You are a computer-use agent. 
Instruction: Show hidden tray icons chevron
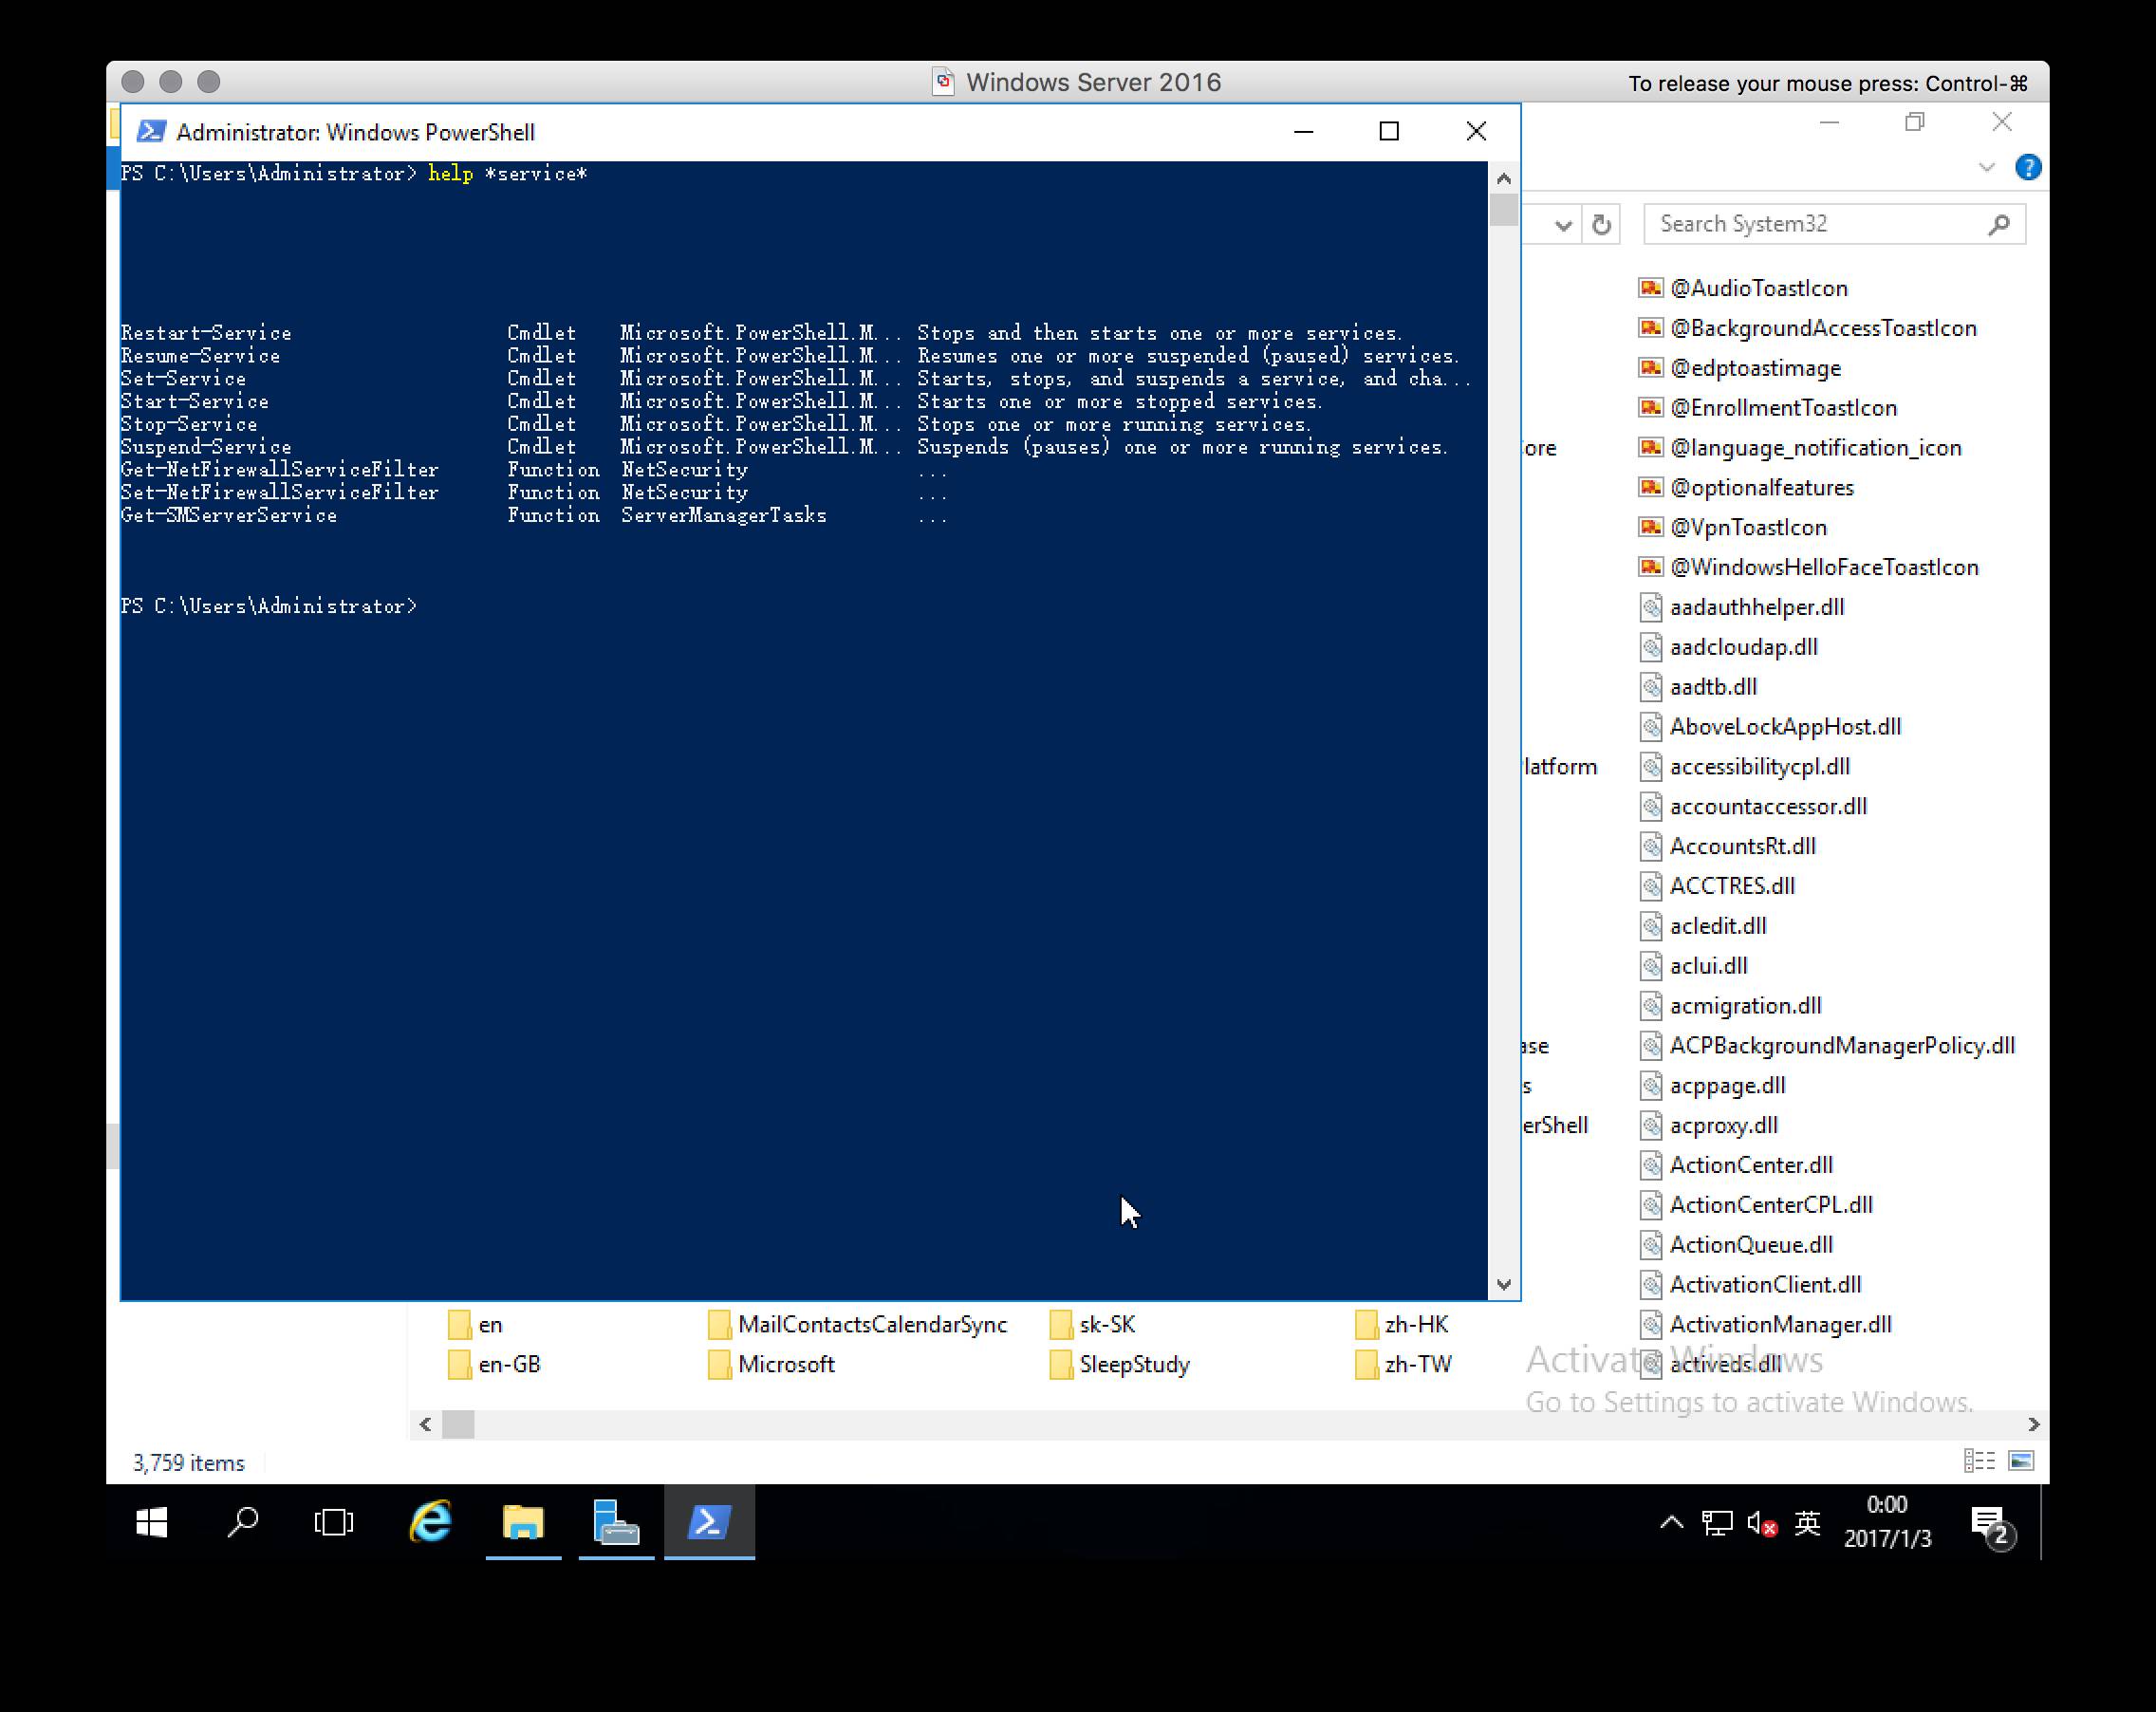(1671, 1523)
